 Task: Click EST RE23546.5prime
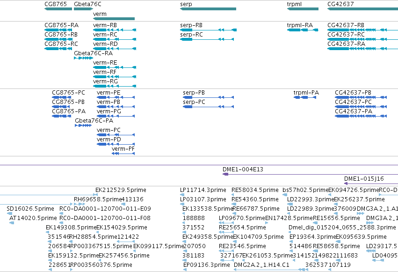point(242,246)
